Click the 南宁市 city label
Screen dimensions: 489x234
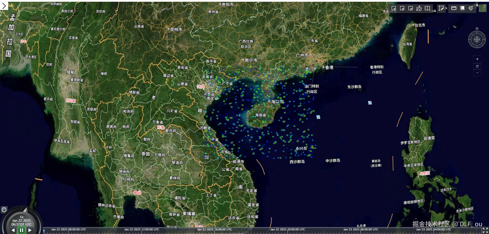click(251, 60)
